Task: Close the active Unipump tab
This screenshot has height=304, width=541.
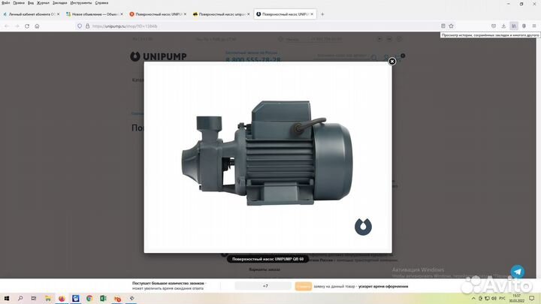Action: tap(312, 14)
